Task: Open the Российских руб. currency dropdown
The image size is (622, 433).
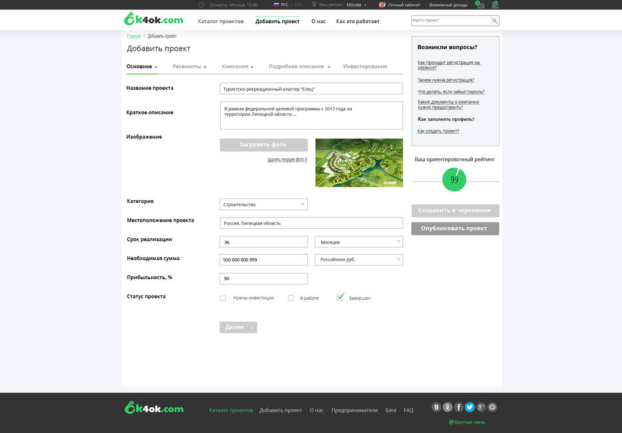Action: (x=359, y=259)
